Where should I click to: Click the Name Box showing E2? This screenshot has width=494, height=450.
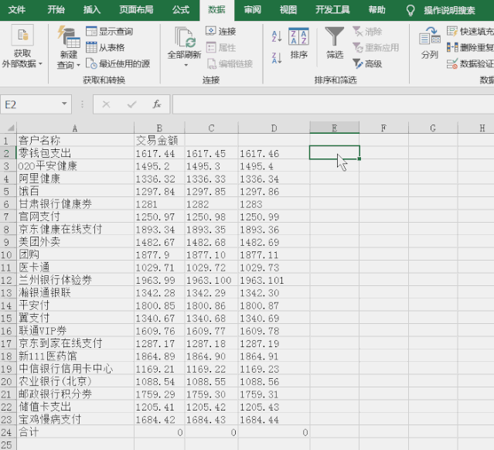click(30, 104)
